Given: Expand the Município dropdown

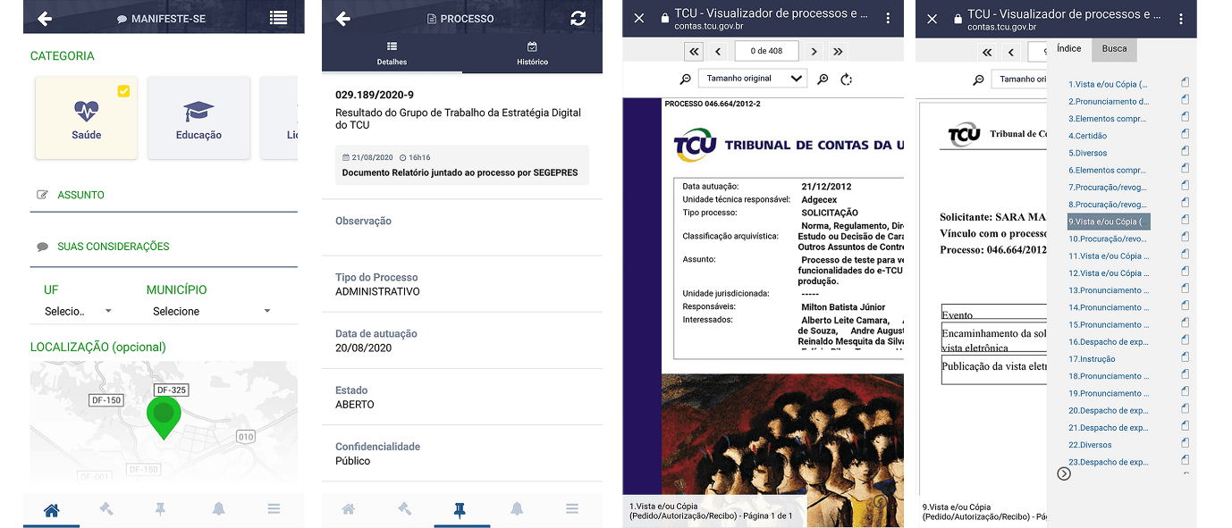Looking at the screenshot, I should click(x=211, y=311).
